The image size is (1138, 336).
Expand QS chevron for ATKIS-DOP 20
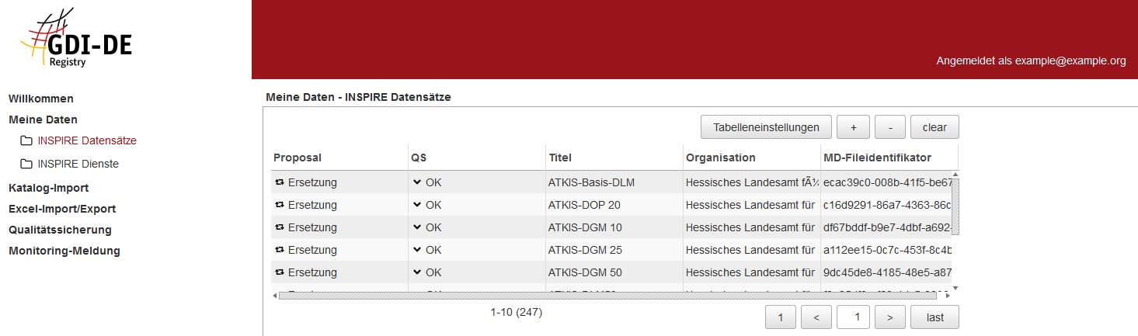(x=417, y=206)
